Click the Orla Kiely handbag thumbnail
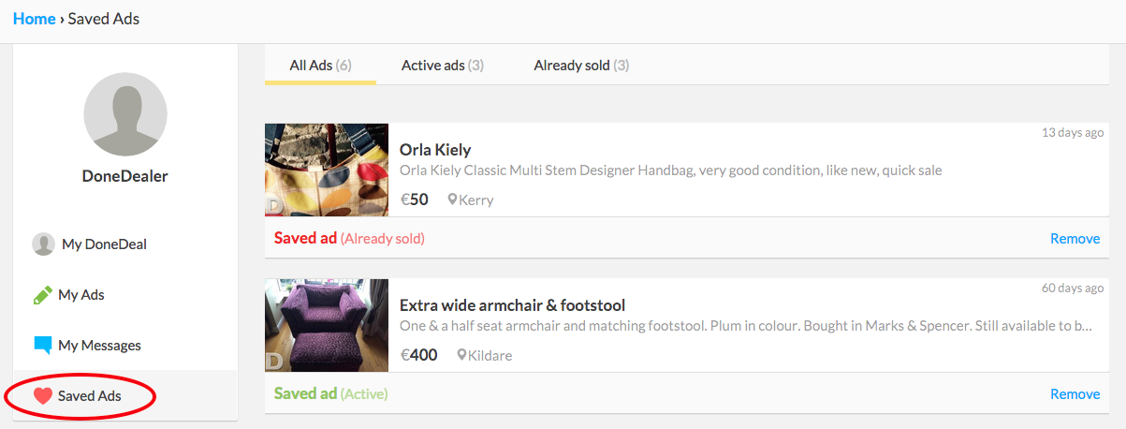Image resolution: width=1126 pixels, height=429 pixels. [x=327, y=170]
